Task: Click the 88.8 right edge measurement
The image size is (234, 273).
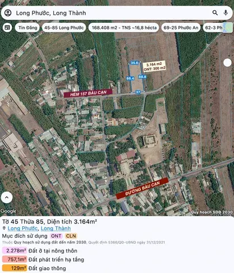Action: click(142, 77)
